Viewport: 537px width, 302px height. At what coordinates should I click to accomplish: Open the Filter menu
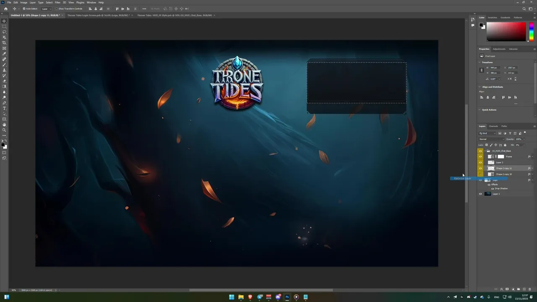57,3
